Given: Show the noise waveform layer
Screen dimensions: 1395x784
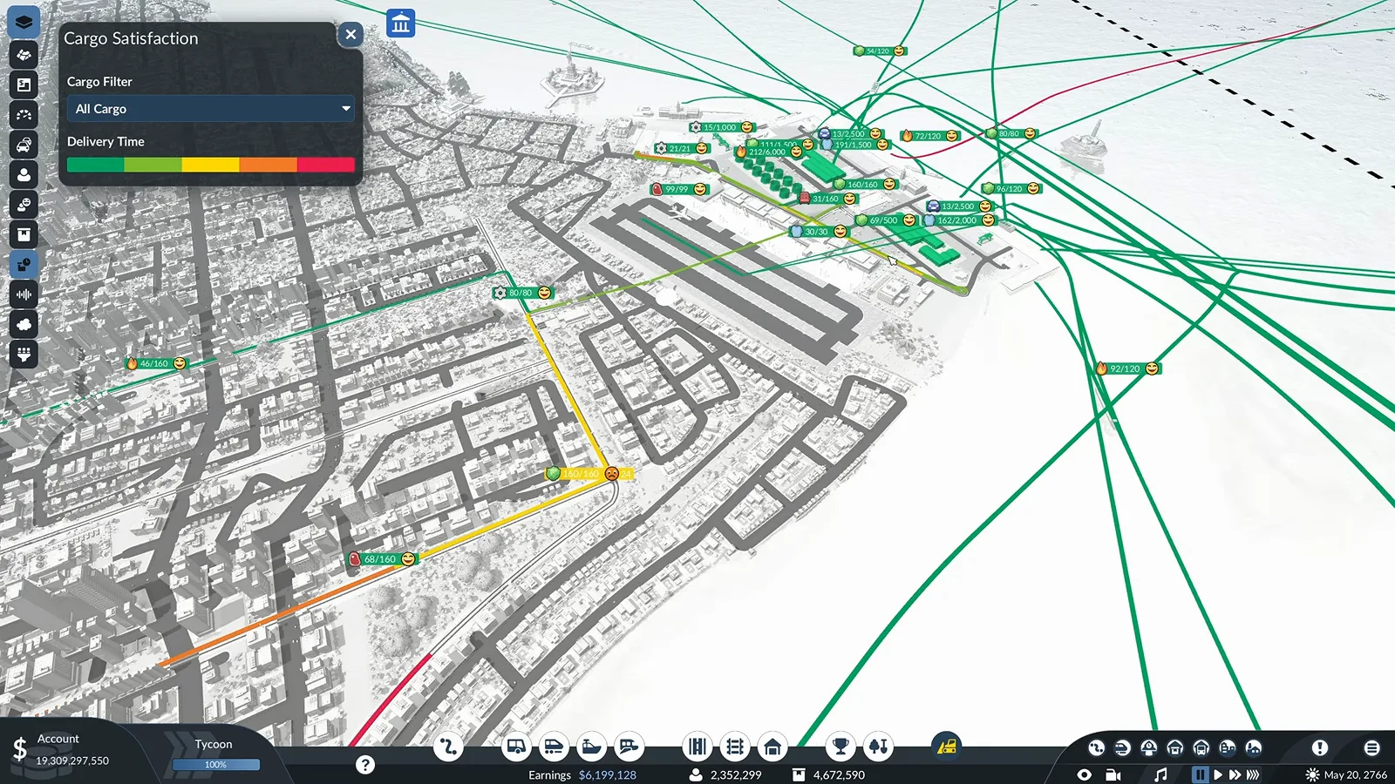Looking at the screenshot, I should pyautogui.click(x=24, y=294).
